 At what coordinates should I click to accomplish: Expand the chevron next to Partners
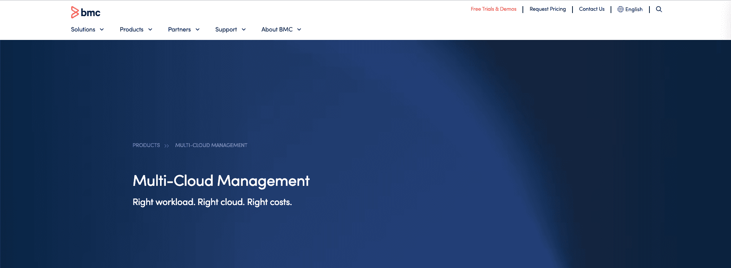tap(197, 30)
